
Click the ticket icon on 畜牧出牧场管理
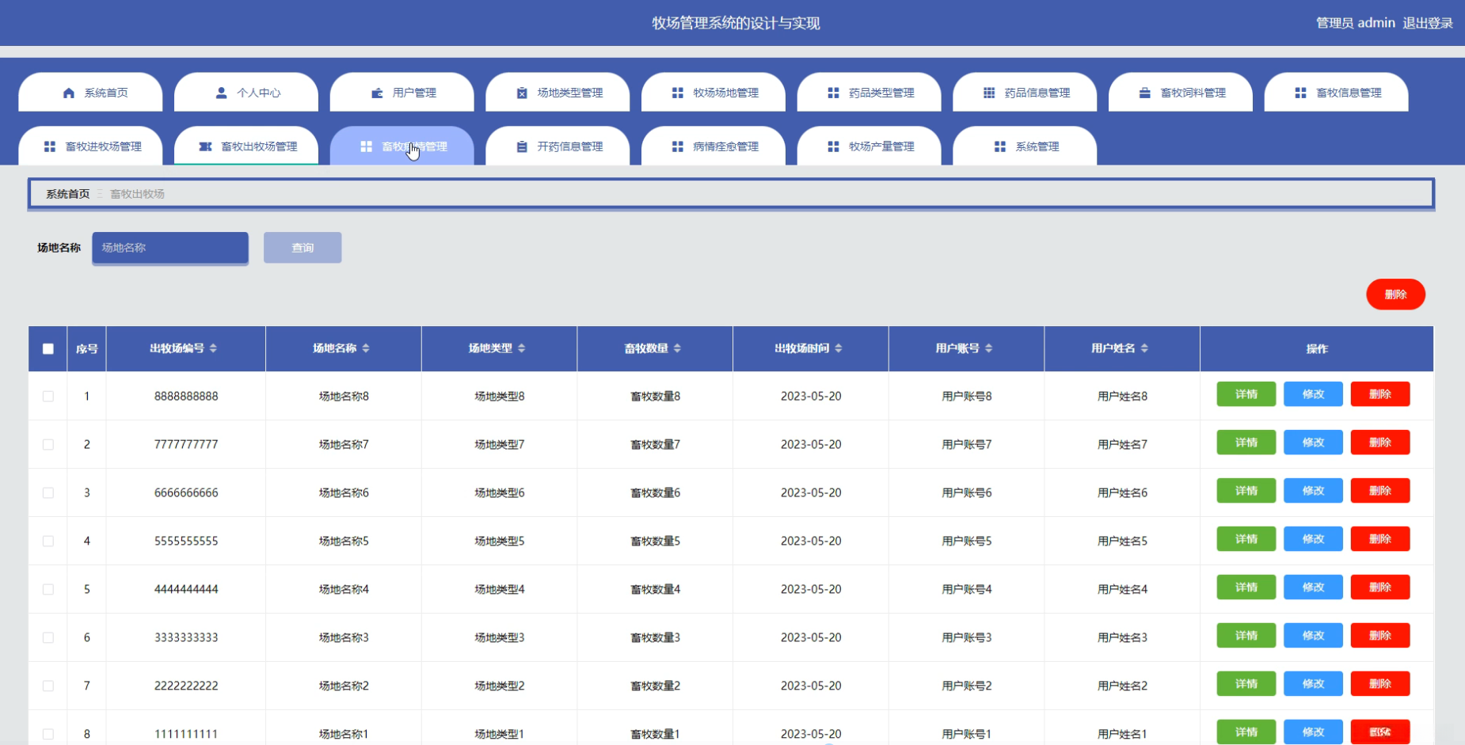[x=205, y=147]
